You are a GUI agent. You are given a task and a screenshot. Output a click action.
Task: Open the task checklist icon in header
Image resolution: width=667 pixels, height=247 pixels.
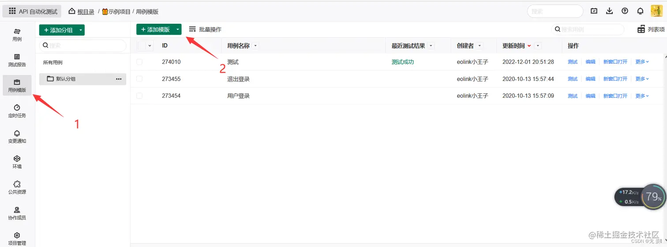[594, 11]
